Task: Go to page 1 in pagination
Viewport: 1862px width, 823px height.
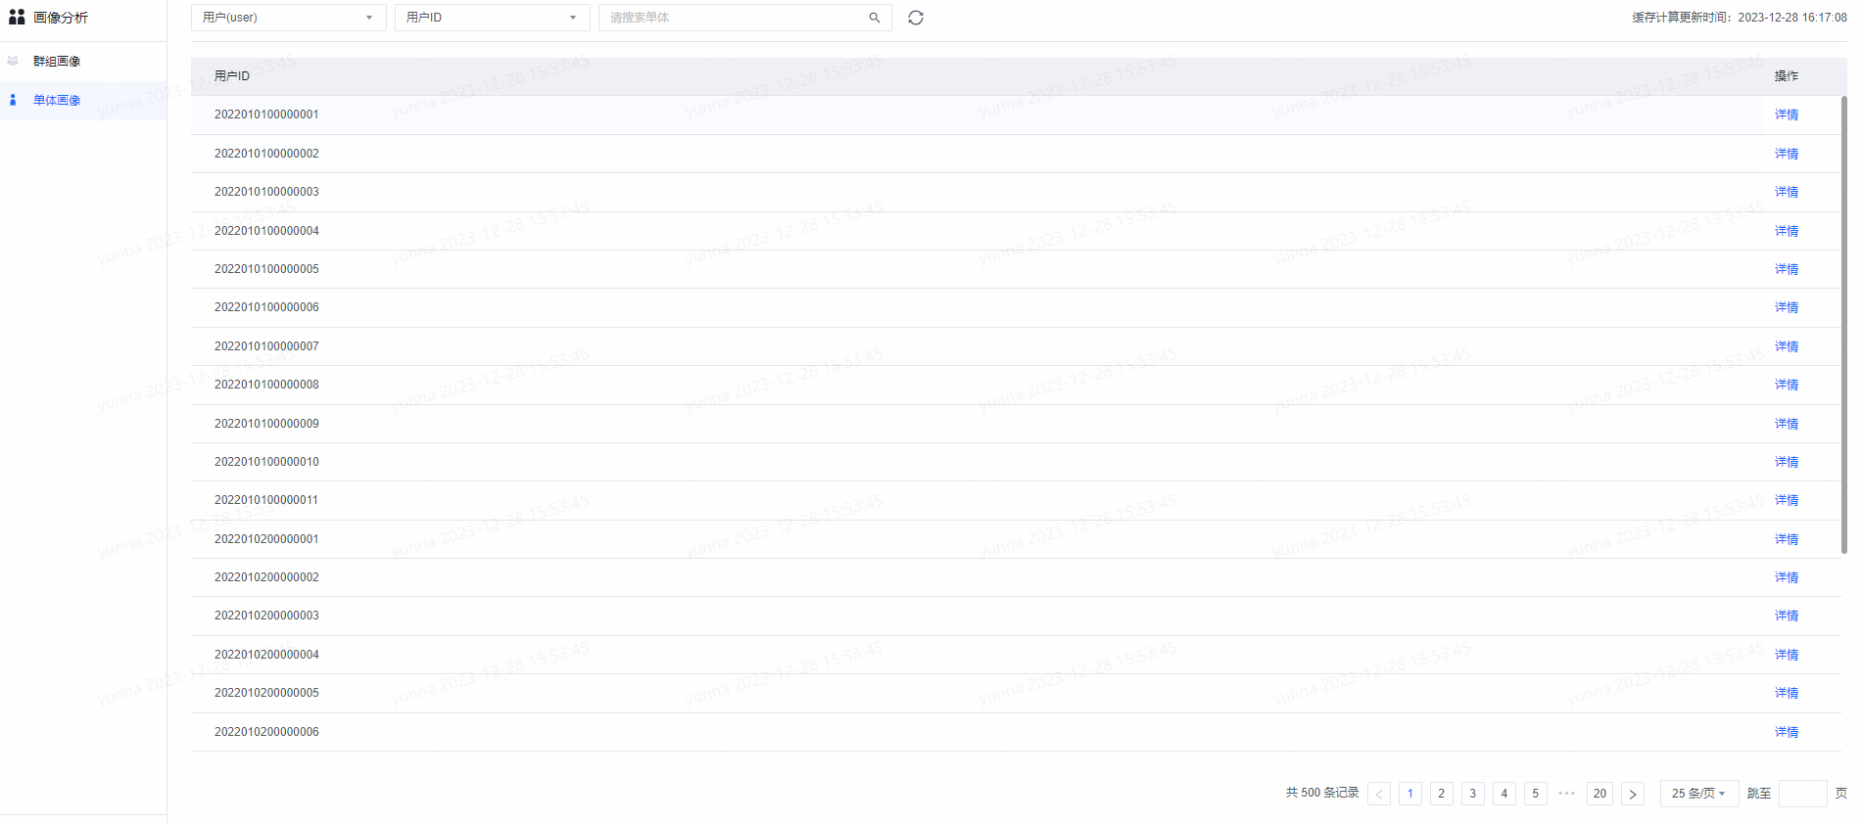Action: (x=1410, y=794)
